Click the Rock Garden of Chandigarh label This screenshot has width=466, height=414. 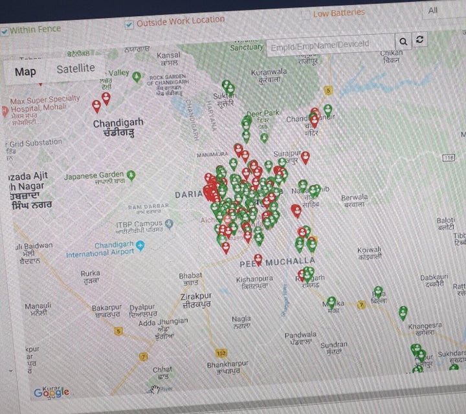click(168, 85)
